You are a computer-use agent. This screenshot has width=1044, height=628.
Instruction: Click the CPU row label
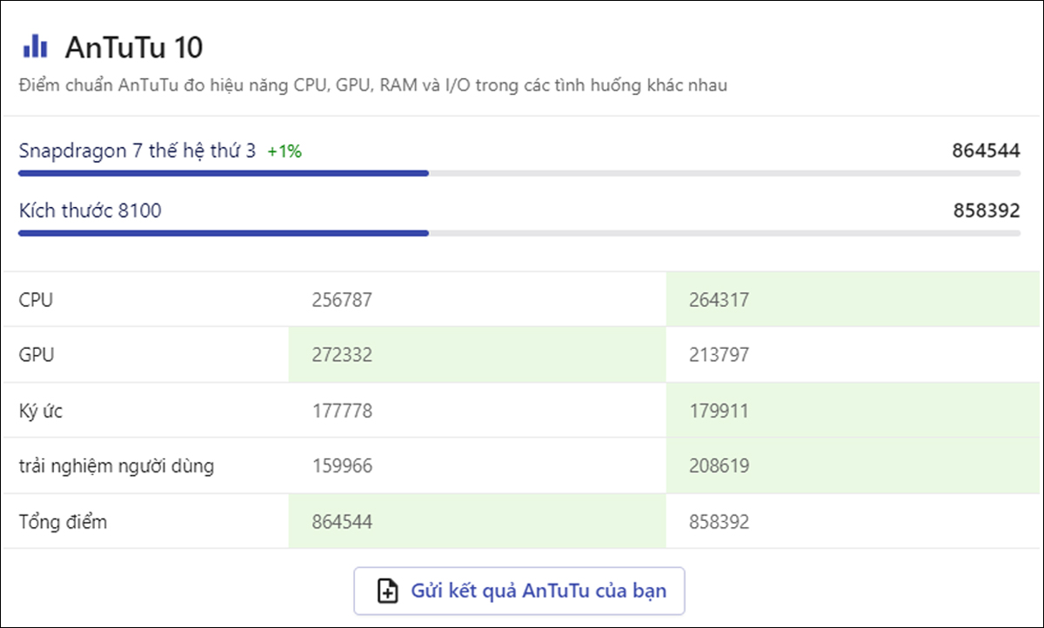tap(36, 301)
